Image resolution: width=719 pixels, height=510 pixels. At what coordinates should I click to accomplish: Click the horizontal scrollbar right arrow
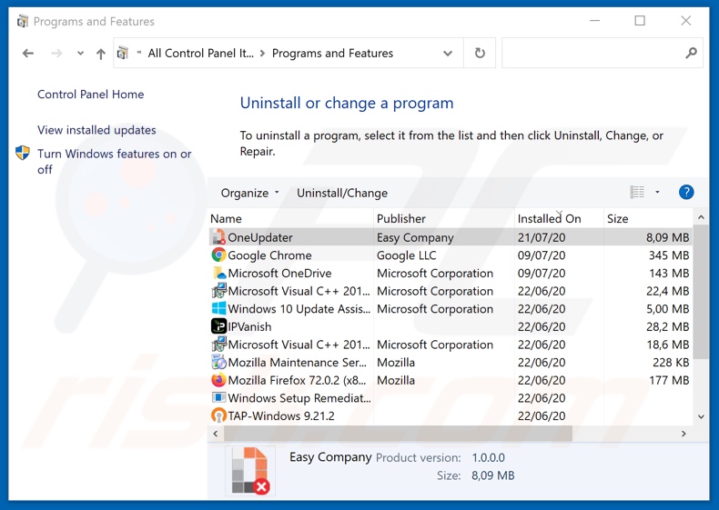684,434
